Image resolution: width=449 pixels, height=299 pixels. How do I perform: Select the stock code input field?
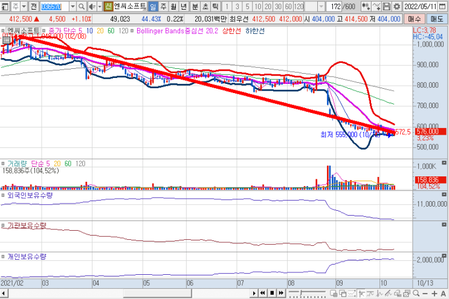54,6
